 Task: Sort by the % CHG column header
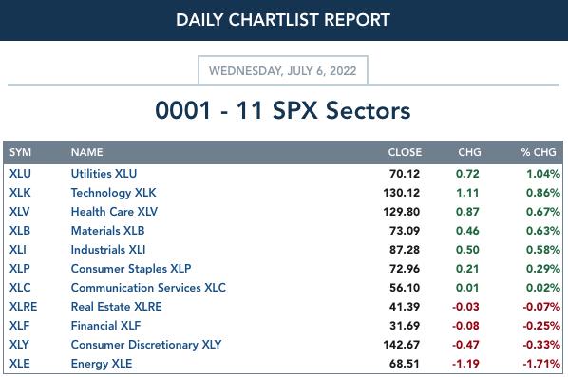click(x=539, y=152)
